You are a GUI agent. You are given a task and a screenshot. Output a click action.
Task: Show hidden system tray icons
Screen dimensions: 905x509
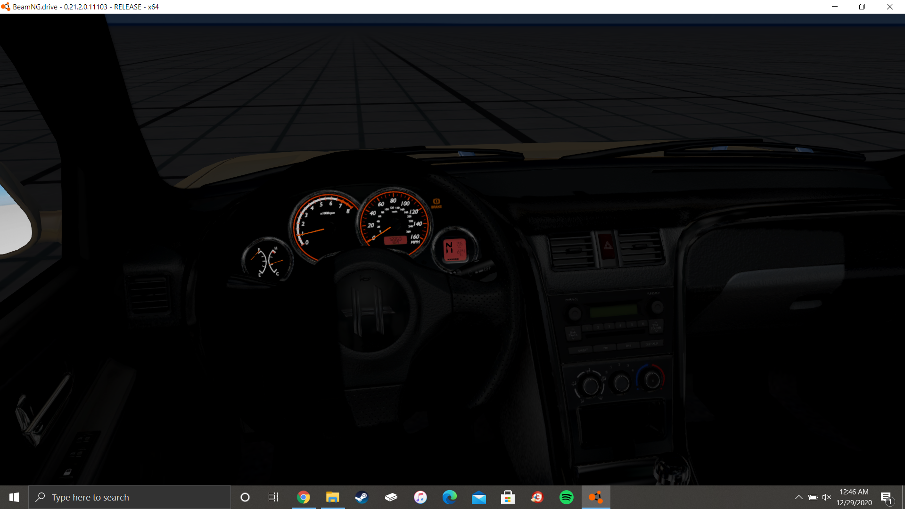click(799, 497)
